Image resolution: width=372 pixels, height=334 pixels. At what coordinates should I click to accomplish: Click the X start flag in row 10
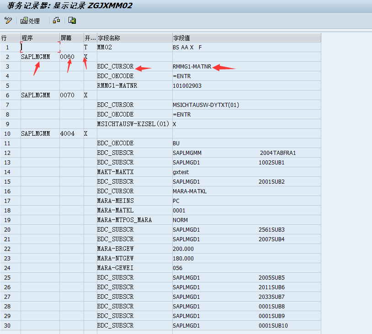click(85, 133)
